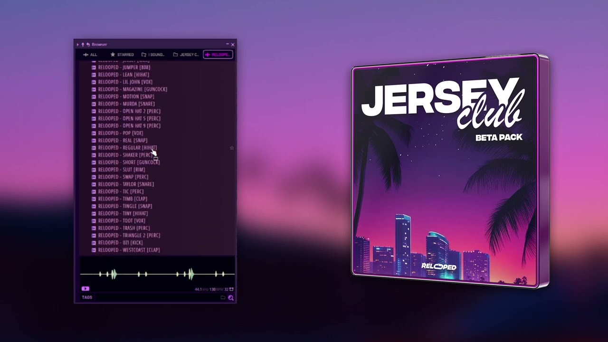Star the REGULAR [HIHAT] sample
The height and width of the screenshot is (342, 608).
pyautogui.click(x=232, y=148)
